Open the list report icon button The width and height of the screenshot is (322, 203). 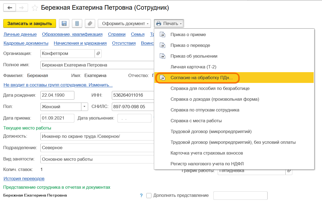[x=77, y=23]
